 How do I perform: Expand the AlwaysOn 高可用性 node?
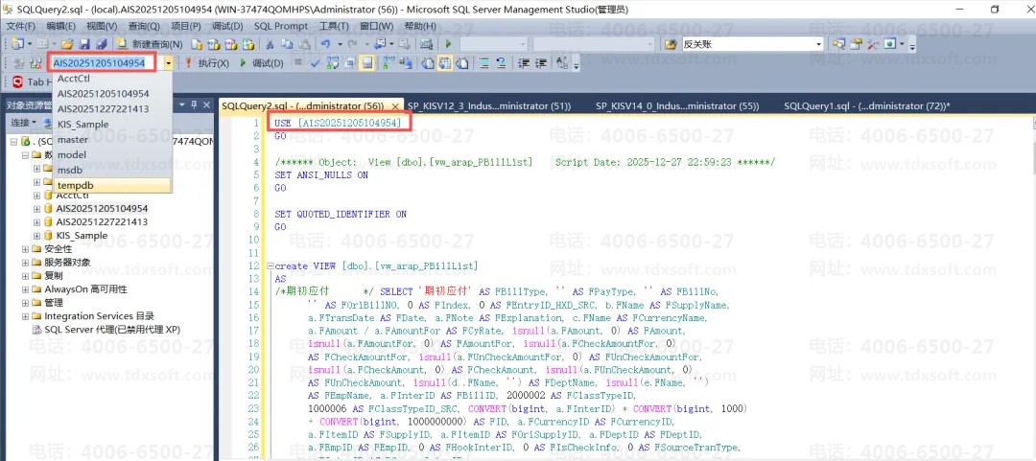tap(25, 289)
